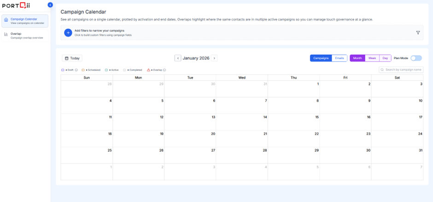Collapse the sidebar with the chevron button

pyautogui.click(x=50, y=5)
